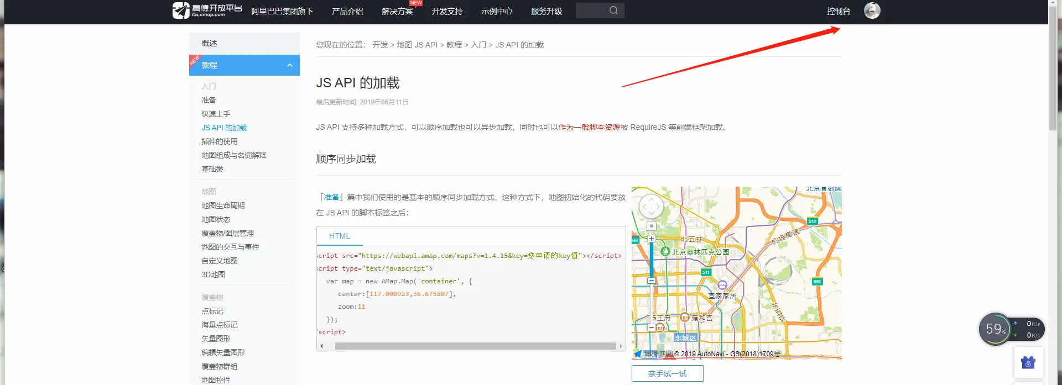The width and height of the screenshot is (1062, 385).
Task: Click the map pan direction control
Action: pos(651,207)
